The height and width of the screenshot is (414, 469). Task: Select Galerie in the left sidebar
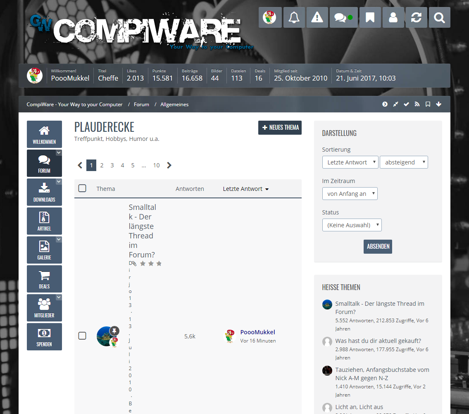(44, 250)
